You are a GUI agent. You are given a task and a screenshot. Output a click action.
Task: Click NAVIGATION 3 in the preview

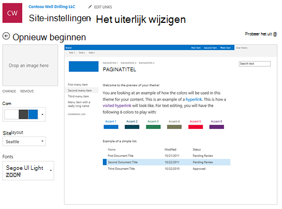pos(146,63)
